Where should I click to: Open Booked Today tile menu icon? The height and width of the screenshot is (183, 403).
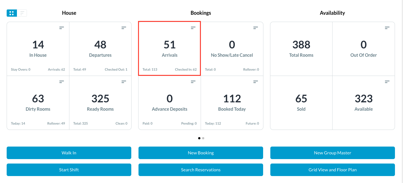point(256,82)
